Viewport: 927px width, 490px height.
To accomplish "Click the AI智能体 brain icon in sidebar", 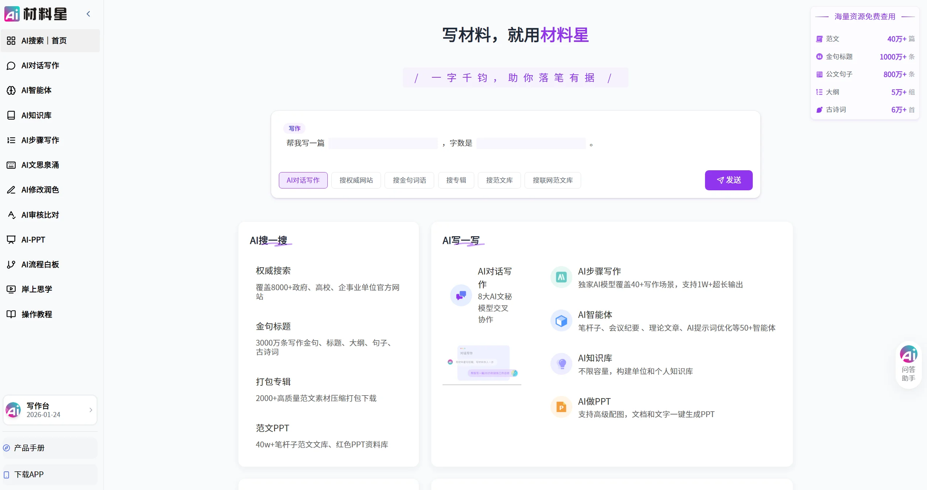I will (x=11, y=90).
